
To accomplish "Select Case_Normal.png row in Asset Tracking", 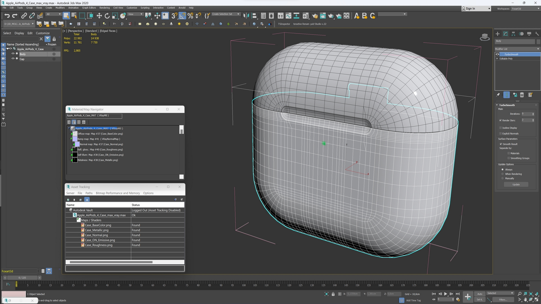I will click(125, 235).
